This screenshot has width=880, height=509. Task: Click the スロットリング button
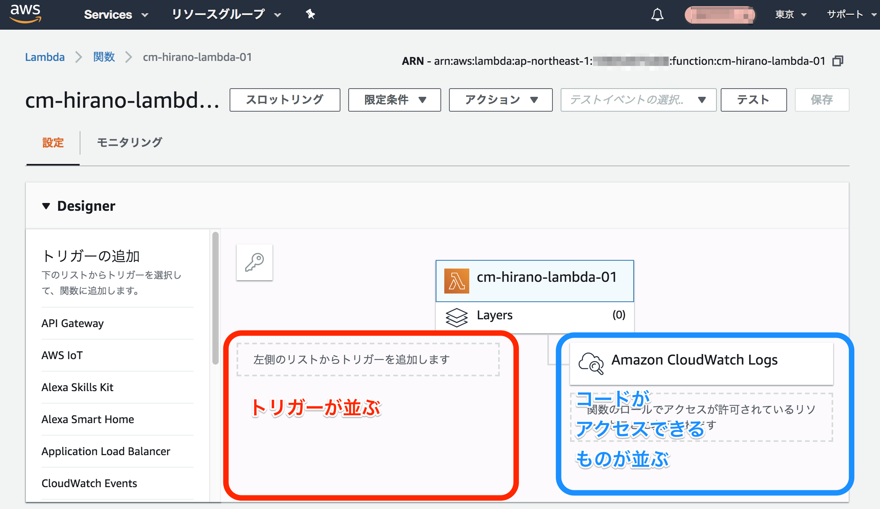(285, 100)
